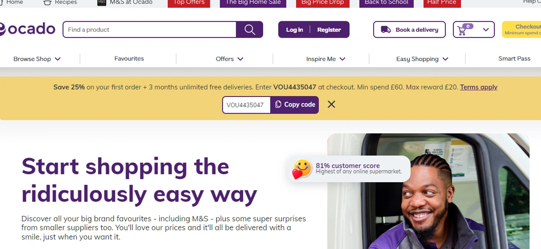Open the shopping trolley basket icon
The width and height of the screenshot is (541, 249).
462,31
